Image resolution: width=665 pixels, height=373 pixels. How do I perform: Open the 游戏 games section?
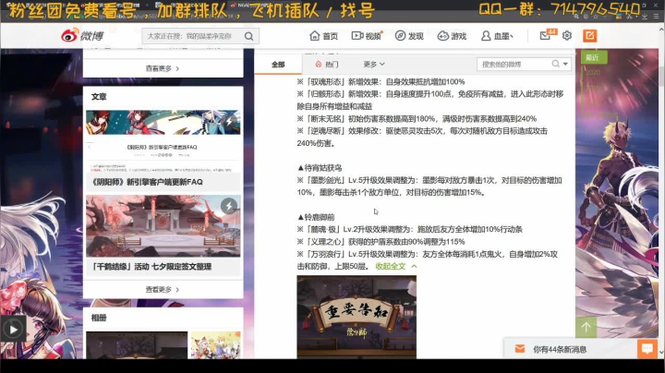click(452, 36)
